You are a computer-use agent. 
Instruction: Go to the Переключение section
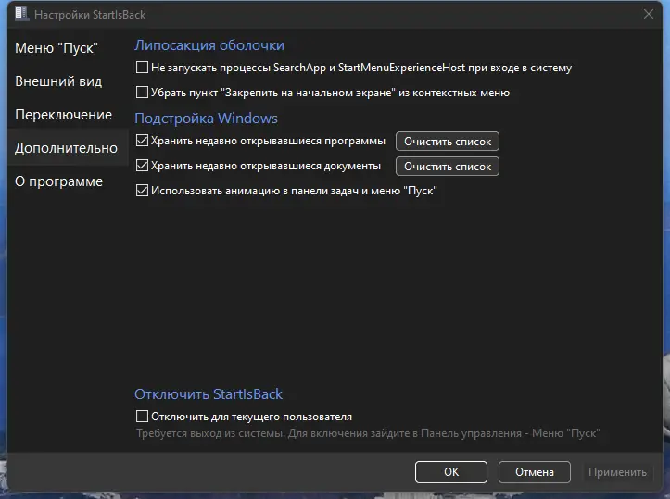64,115
